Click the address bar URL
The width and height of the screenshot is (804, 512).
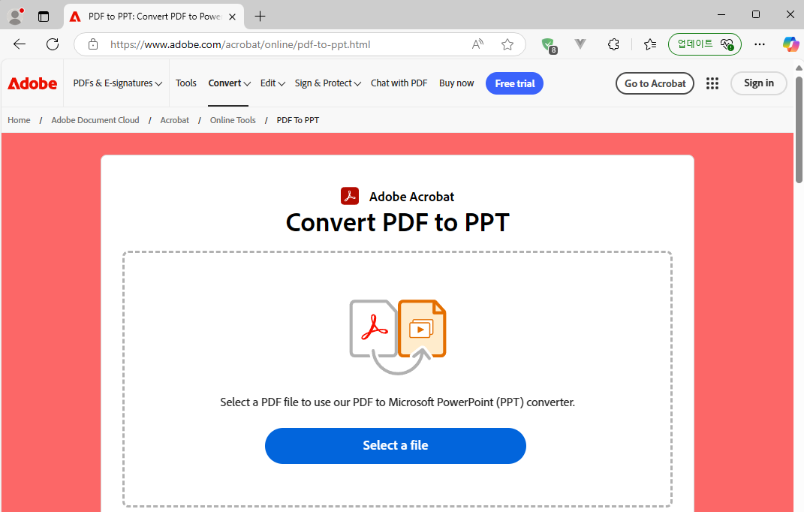coord(240,44)
